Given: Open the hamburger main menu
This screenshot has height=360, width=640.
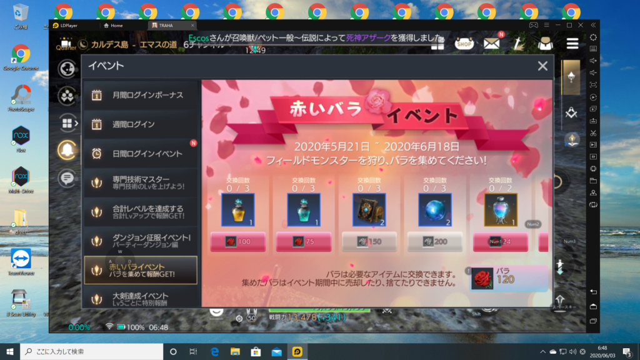Looking at the screenshot, I should (572, 43).
